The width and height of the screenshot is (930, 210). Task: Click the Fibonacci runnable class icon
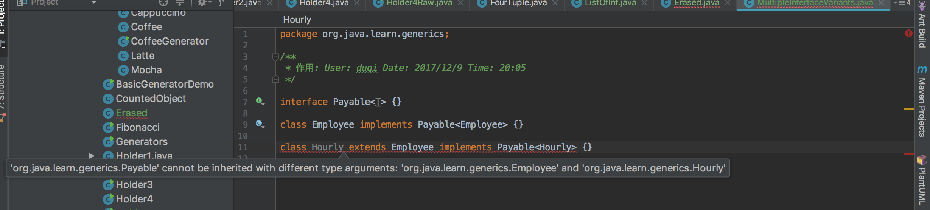[x=108, y=128]
